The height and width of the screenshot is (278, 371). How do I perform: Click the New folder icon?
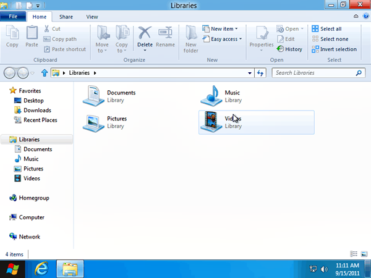(x=191, y=38)
